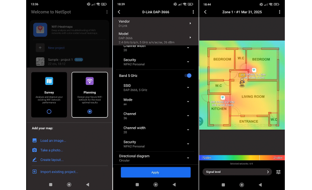Tap the access point marker above the kitchen
312x190 pixels.
[x=222, y=98]
